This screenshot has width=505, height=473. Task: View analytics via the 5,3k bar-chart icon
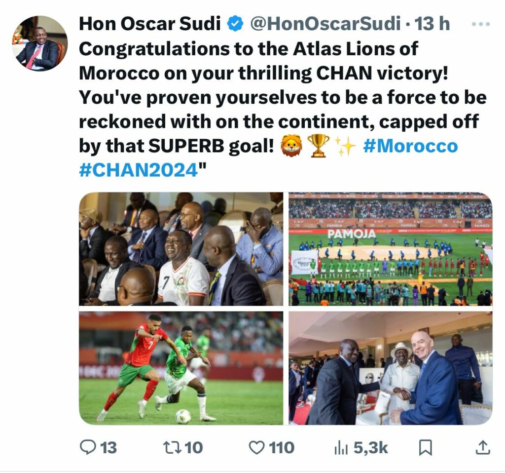pyautogui.click(x=341, y=448)
